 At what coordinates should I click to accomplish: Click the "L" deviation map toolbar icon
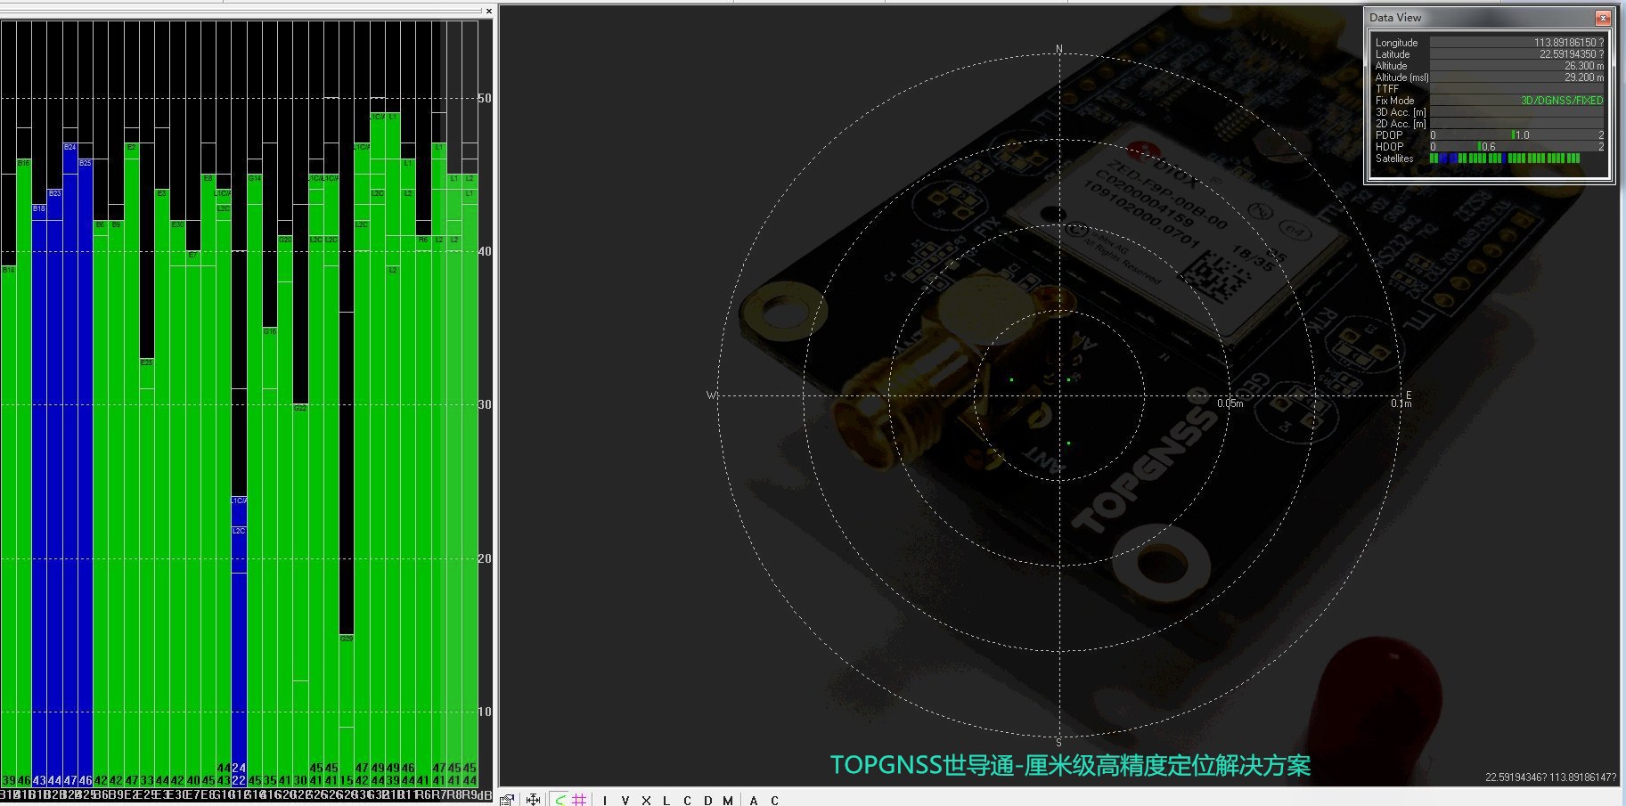pyautogui.click(x=666, y=799)
